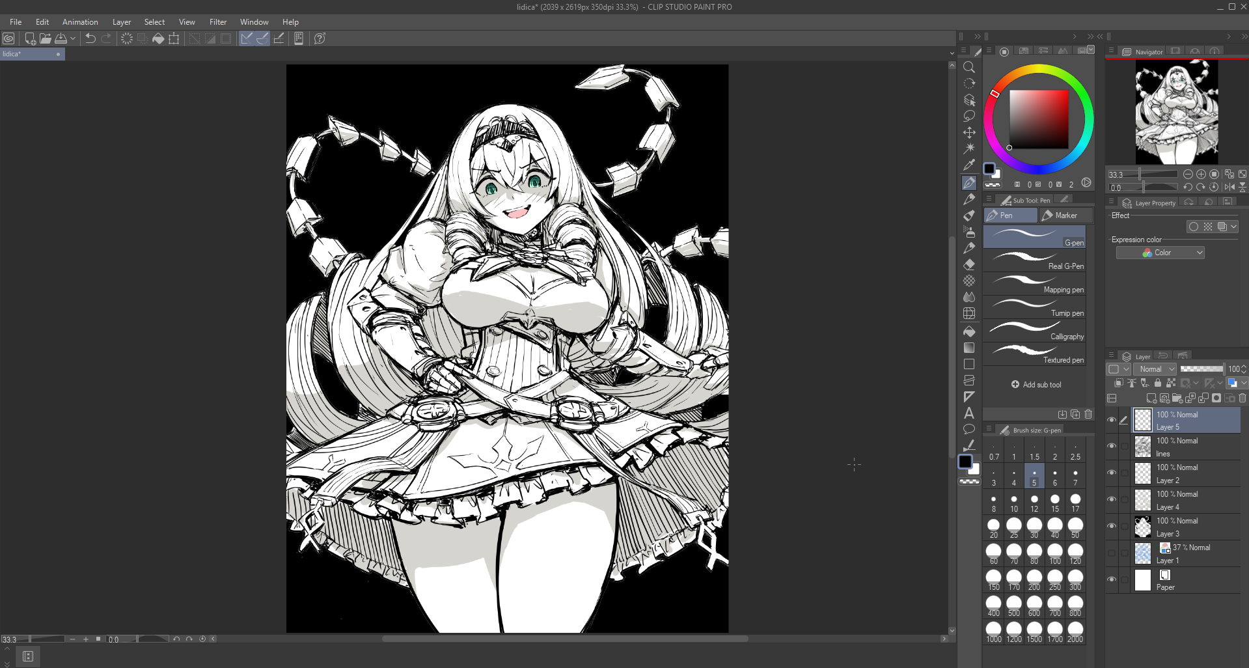Zoom out in the Navigator panel

(x=1188, y=174)
